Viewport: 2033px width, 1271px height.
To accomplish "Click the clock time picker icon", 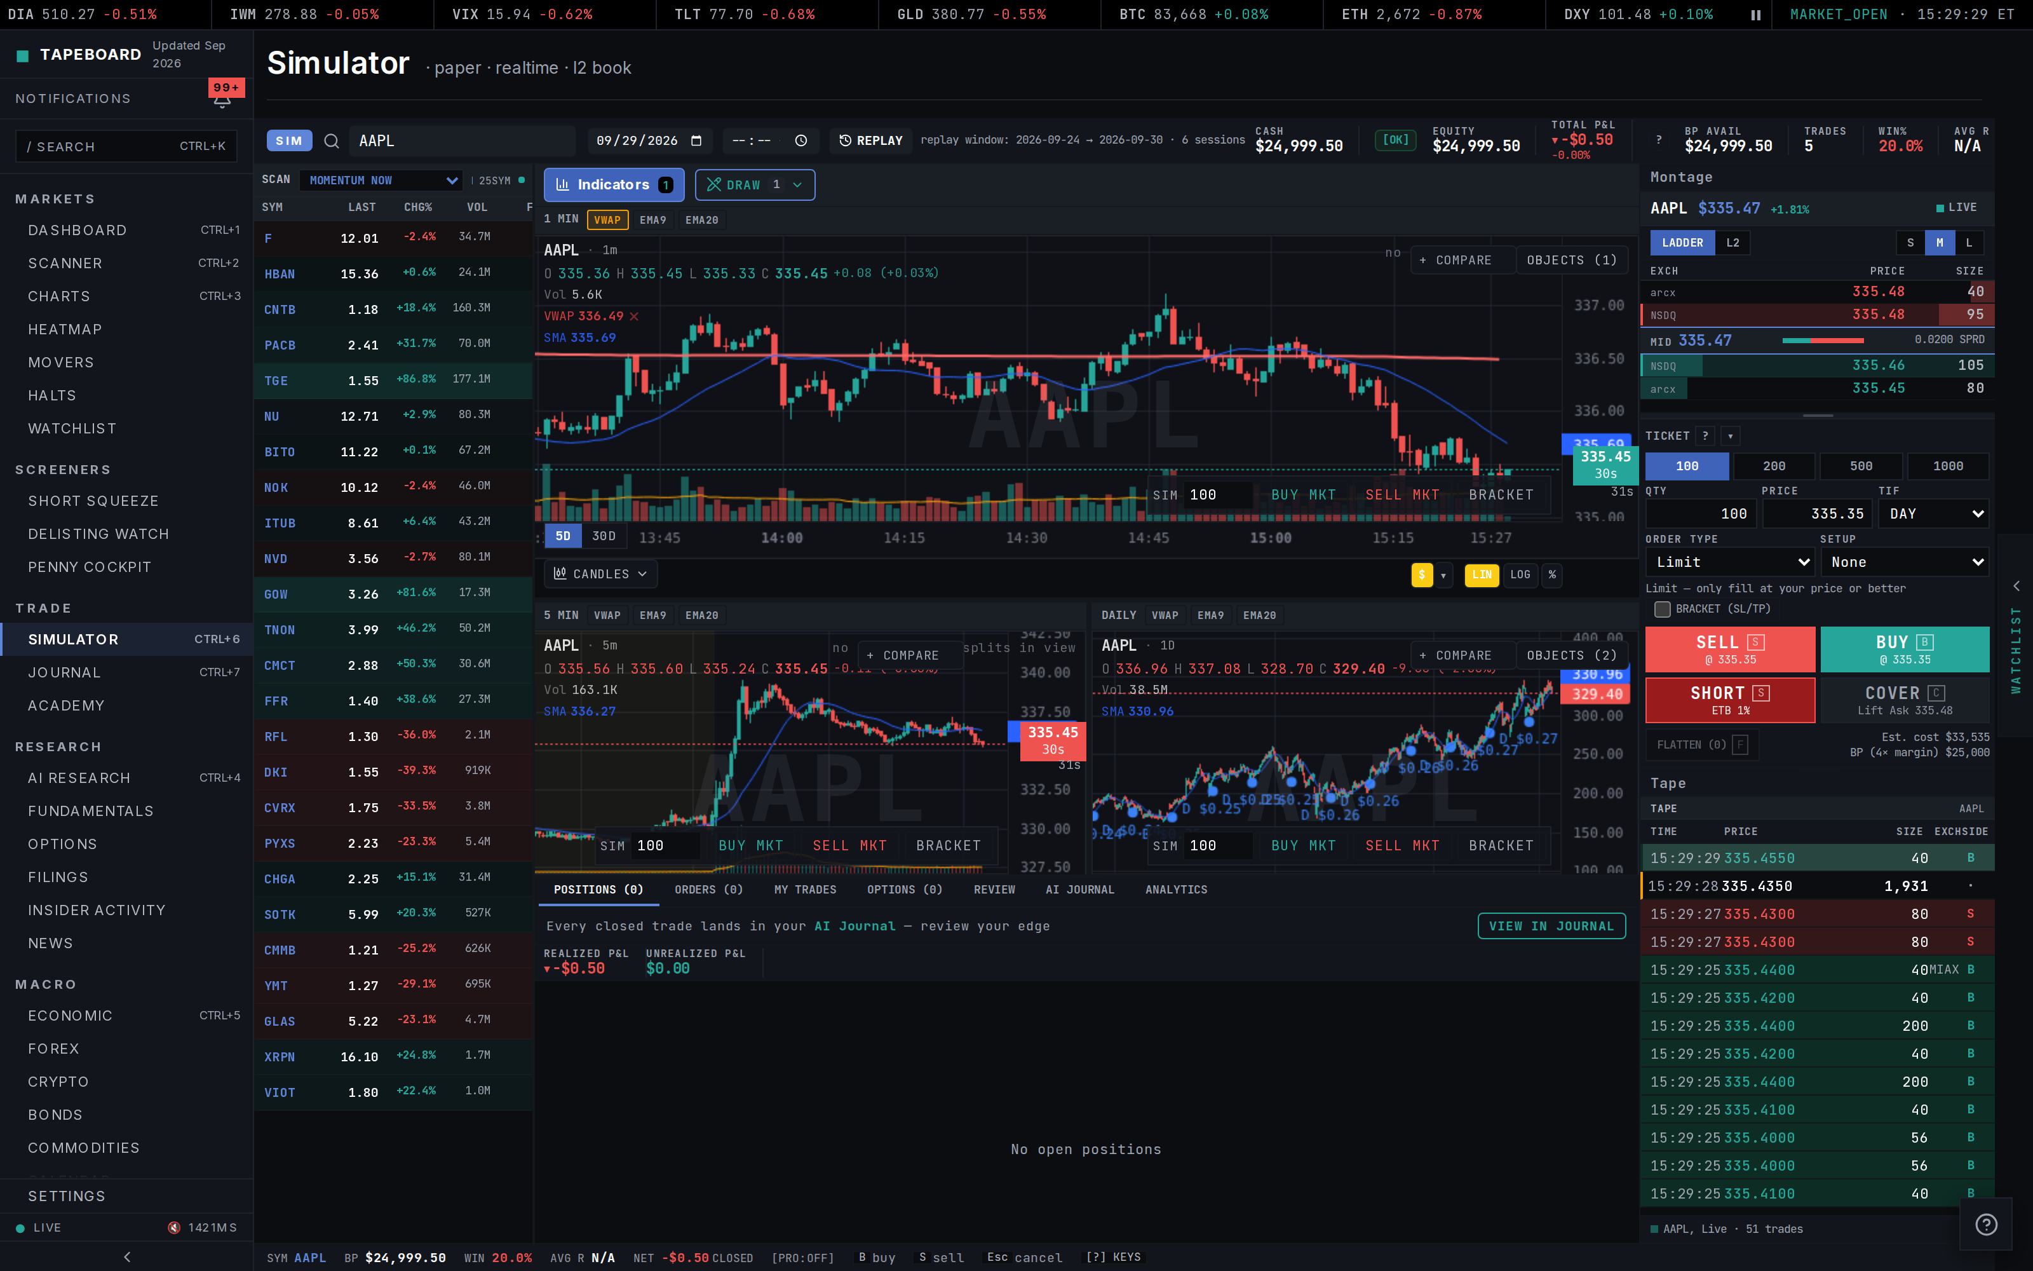I will [x=801, y=140].
